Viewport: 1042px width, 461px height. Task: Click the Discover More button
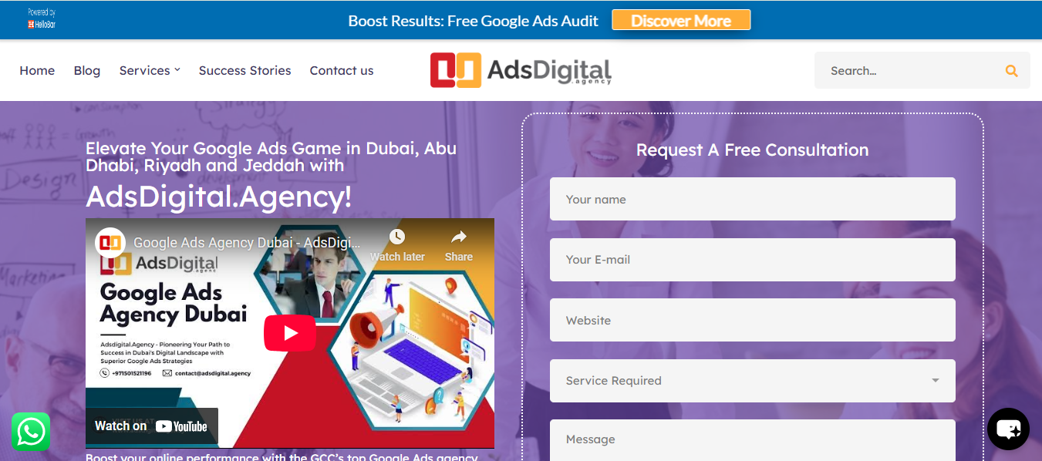tap(681, 21)
